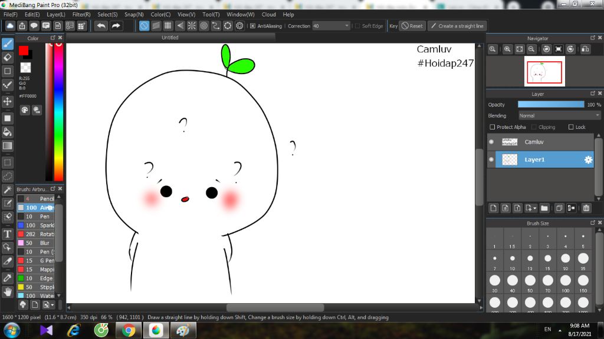Hide the Layer1 layer
The height and width of the screenshot is (339, 604).
[x=491, y=159]
